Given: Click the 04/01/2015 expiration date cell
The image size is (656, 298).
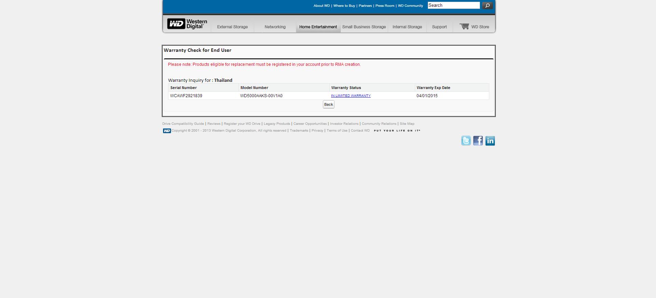Looking at the screenshot, I should [452, 96].
